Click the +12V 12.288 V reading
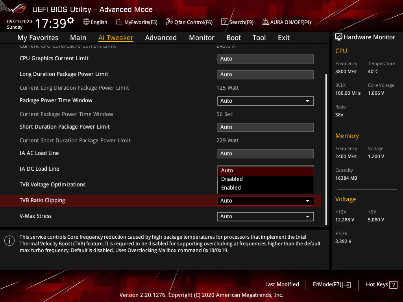 (344, 220)
